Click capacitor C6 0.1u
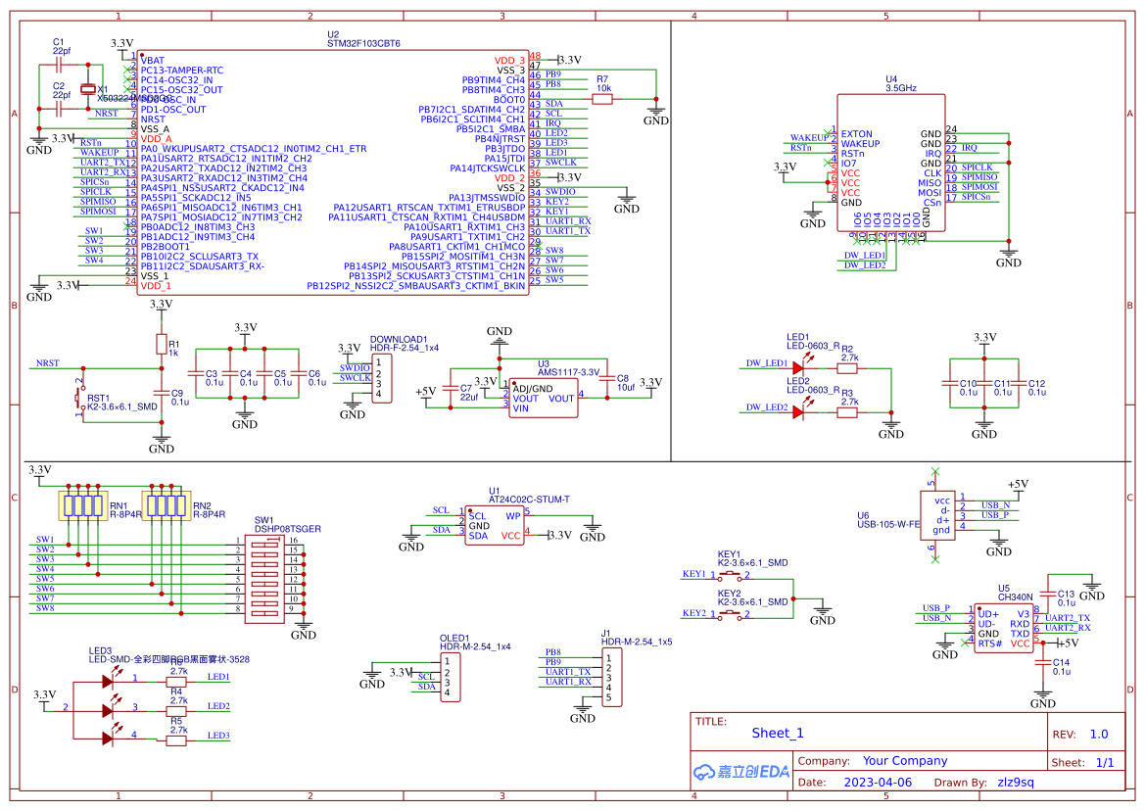Image resolution: width=1145 pixels, height=811 pixels. click(x=298, y=374)
